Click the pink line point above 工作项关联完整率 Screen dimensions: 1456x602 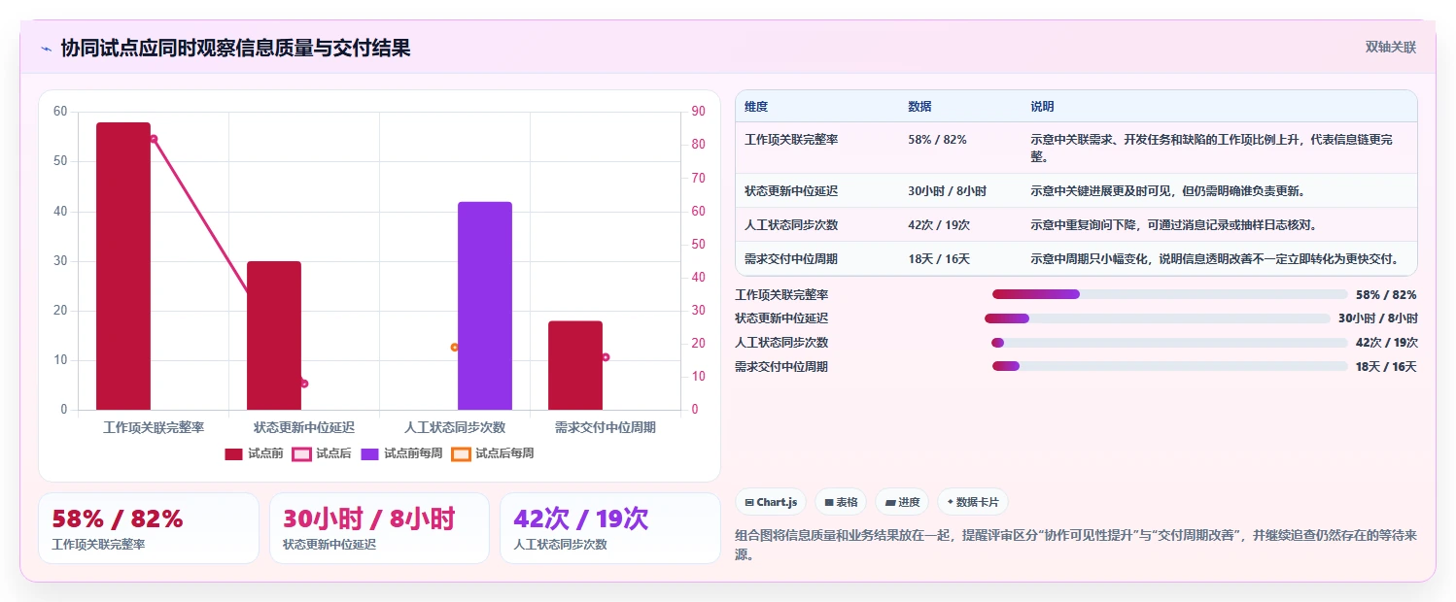[x=154, y=139]
